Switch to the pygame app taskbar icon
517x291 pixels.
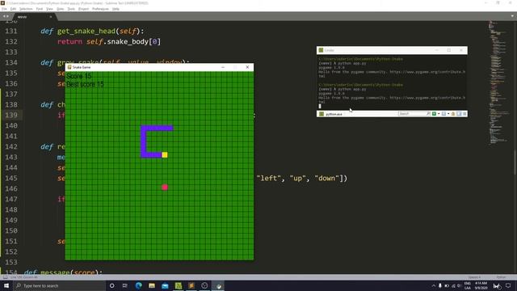218,285
